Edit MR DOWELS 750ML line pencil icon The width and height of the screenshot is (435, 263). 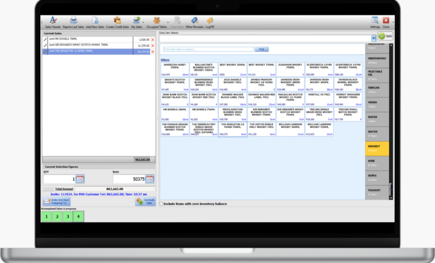[x=45, y=39]
